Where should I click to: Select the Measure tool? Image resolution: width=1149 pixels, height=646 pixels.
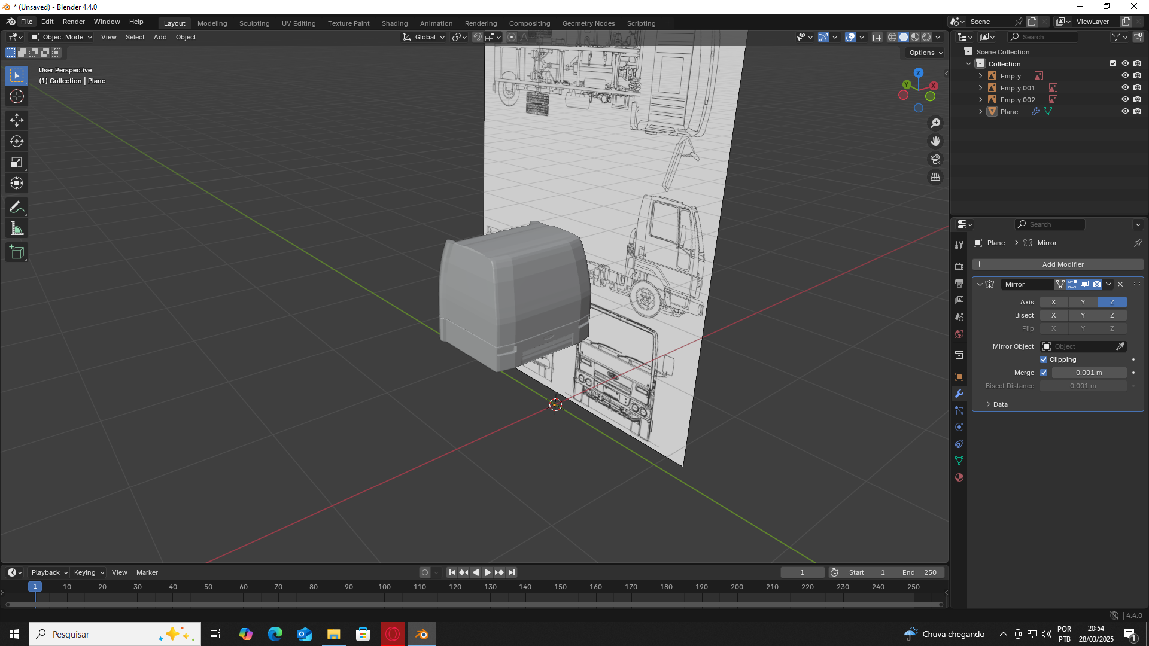(17, 228)
